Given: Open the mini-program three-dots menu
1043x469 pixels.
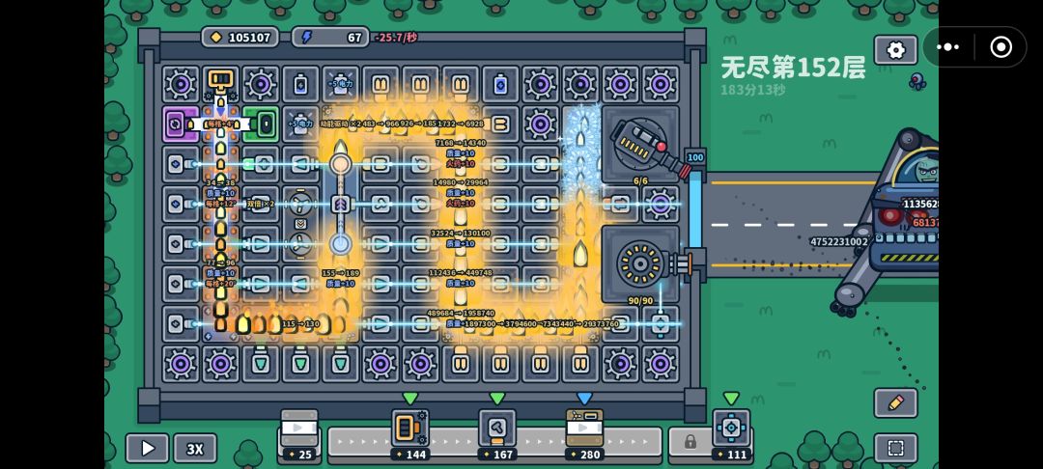Looking at the screenshot, I should [x=948, y=47].
